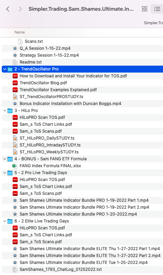Sort by the Name column header
This screenshot has width=163, height=275.
coord(20,32)
